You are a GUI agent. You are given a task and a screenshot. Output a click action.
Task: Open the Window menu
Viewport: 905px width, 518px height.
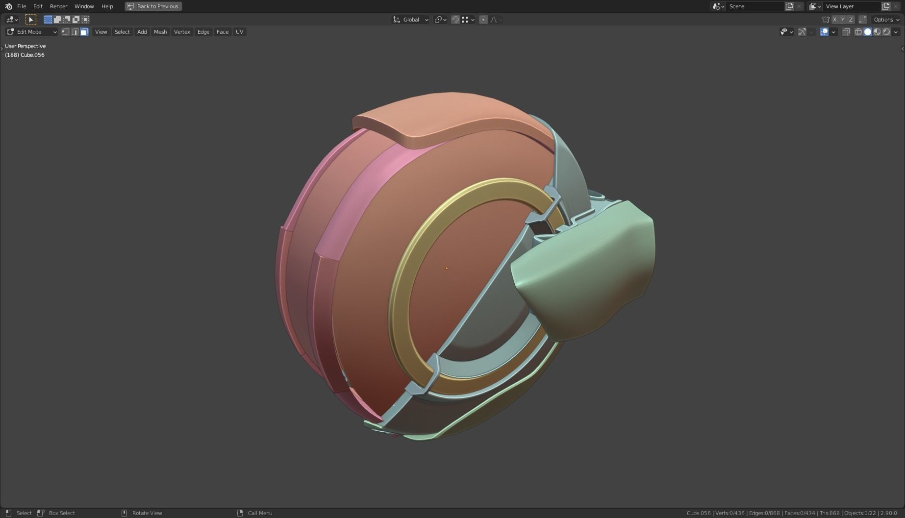[x=84, y=6]
